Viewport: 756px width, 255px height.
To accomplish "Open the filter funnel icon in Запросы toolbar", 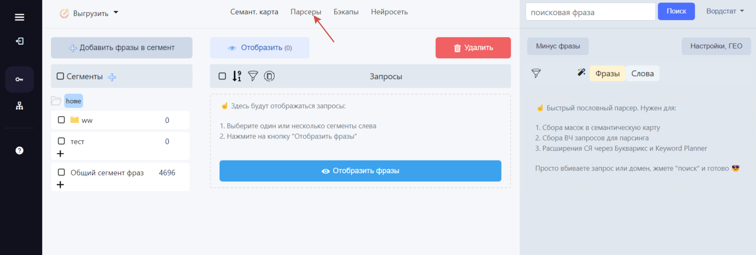I will pos(253,76).
